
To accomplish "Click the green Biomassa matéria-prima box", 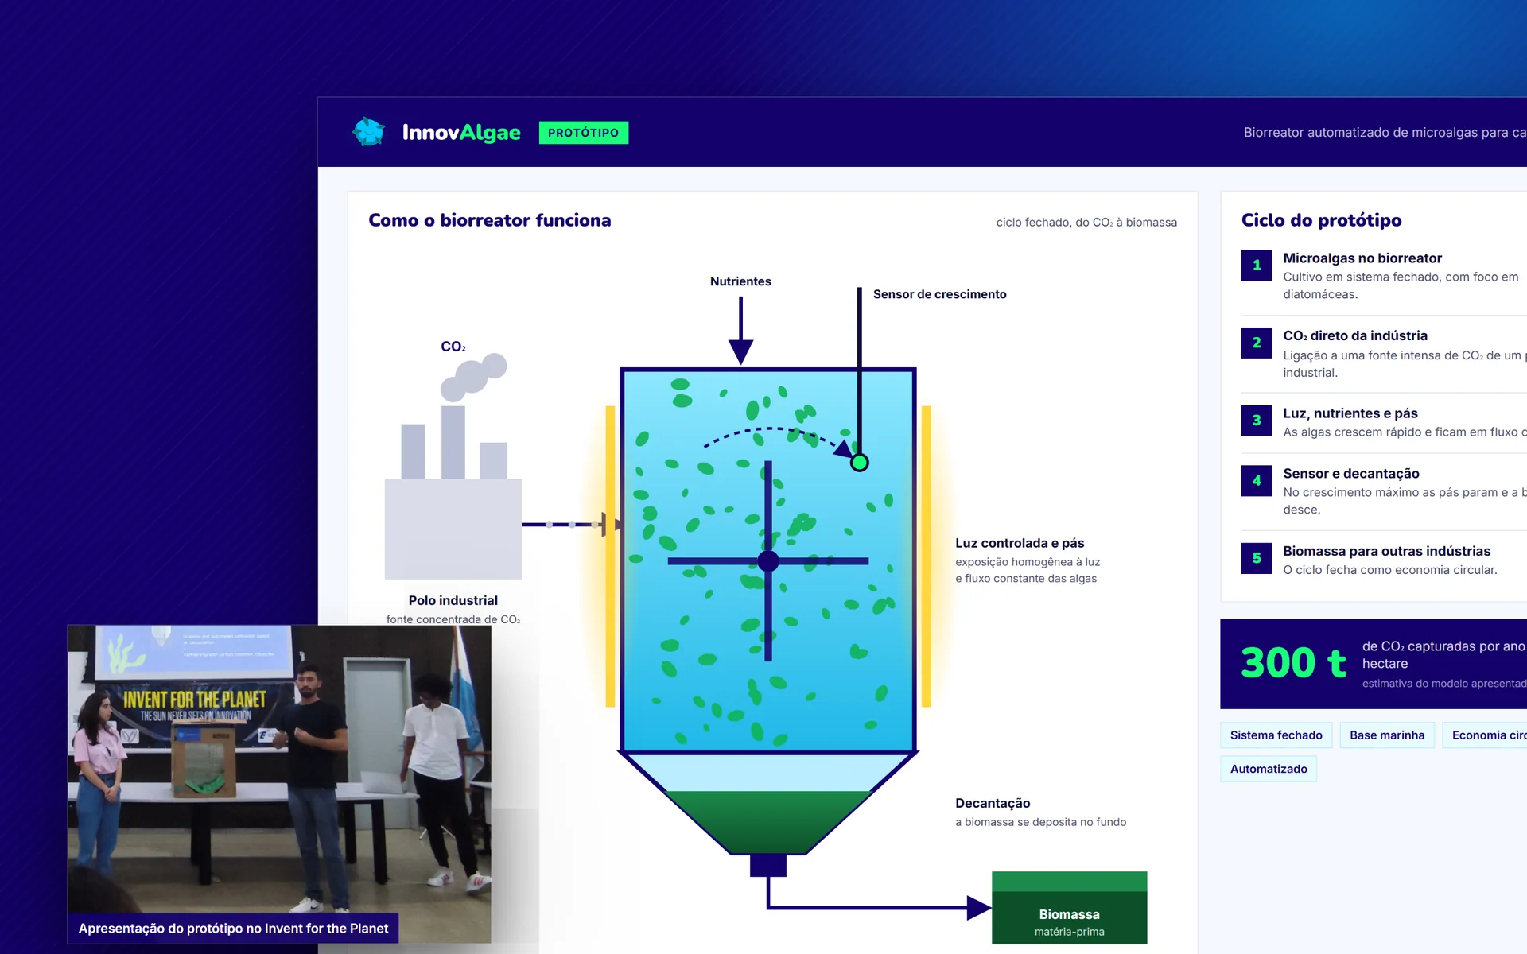I will coord(1069,908).
